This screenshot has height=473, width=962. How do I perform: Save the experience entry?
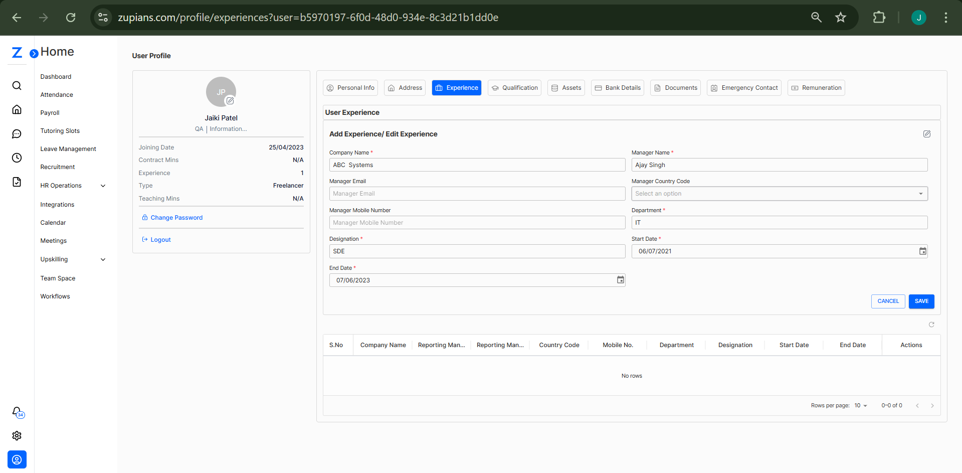click(921, 301)
